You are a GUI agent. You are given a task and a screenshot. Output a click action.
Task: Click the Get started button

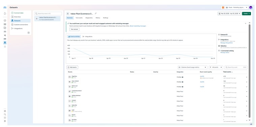[75, 29]
